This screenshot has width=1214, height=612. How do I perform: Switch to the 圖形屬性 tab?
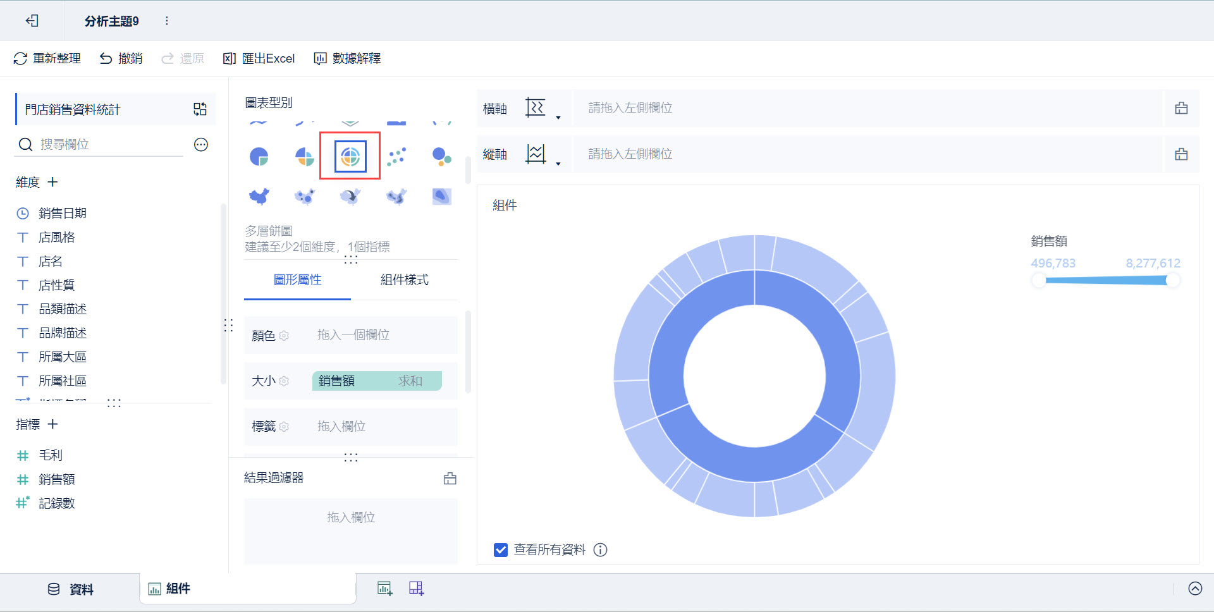click(x=297, y=280)
